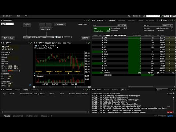Click the blue expand arrow in quote panel
This screenshot has width=176, height=132.
click(30, 85)
